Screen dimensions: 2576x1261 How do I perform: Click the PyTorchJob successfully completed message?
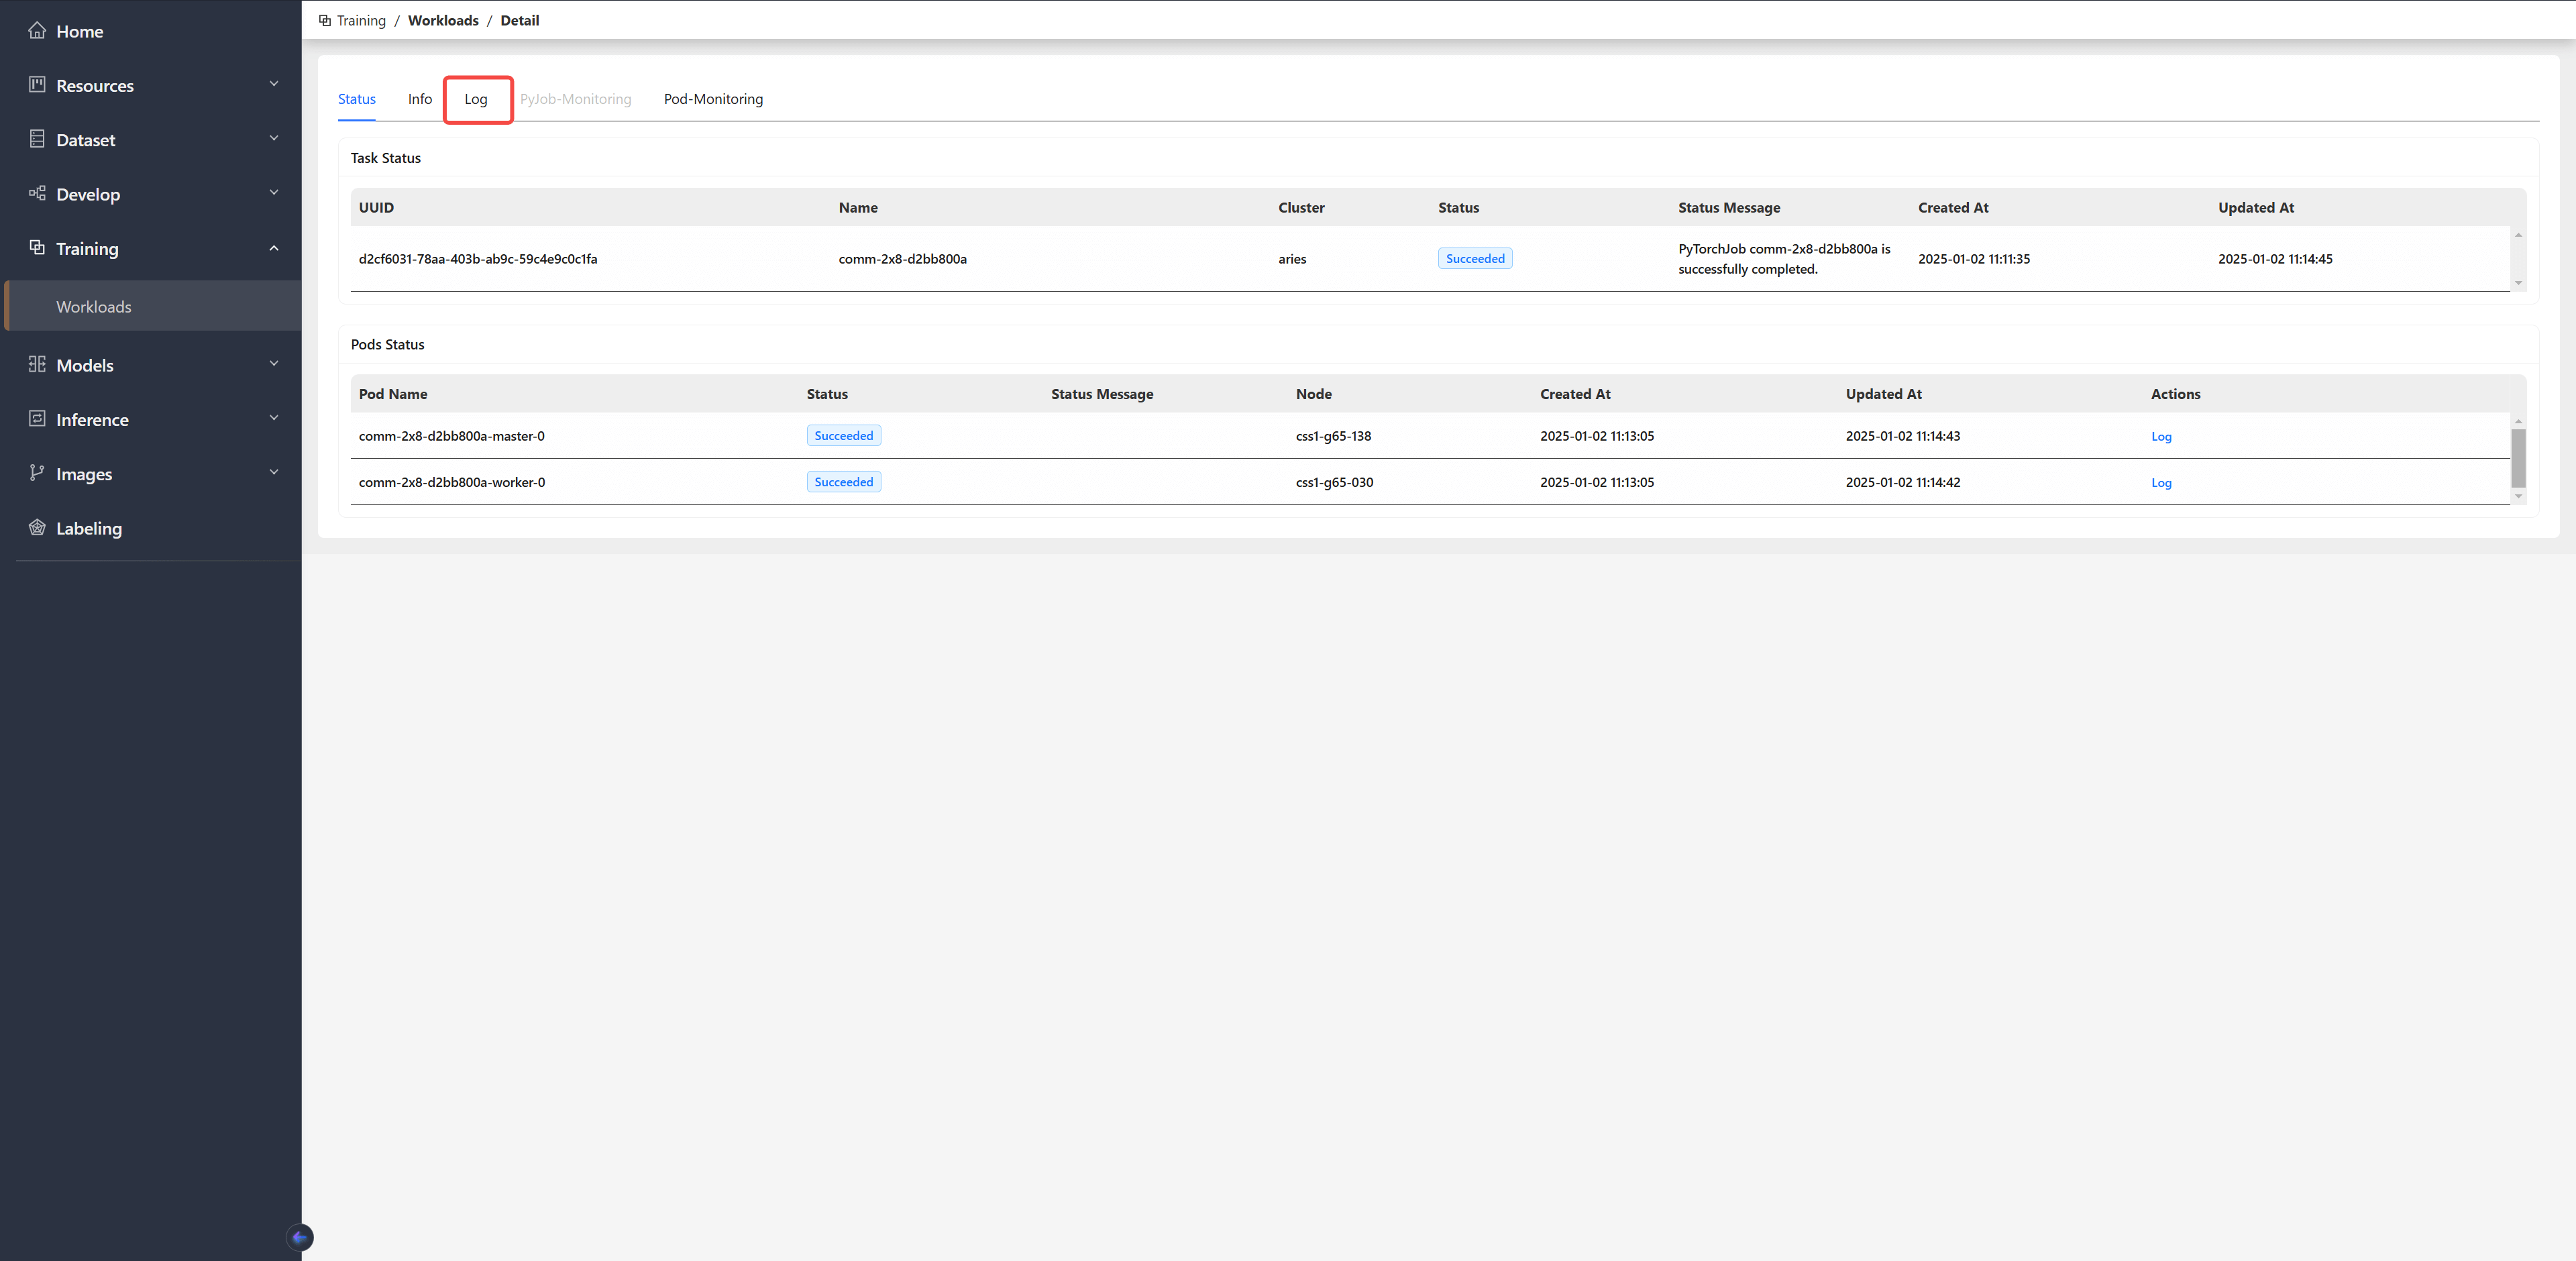[x=1784, y=258]
